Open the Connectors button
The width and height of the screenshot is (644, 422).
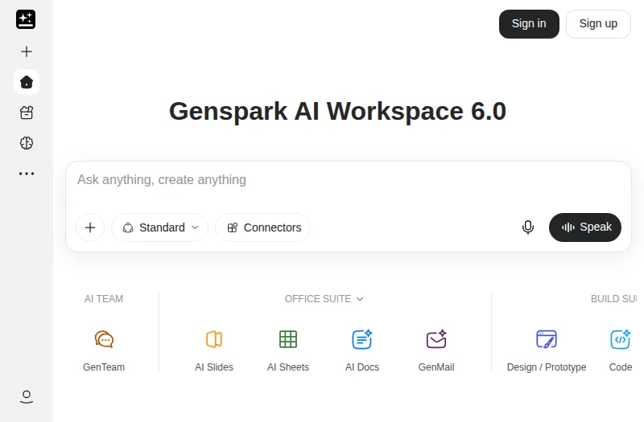(263, 227)
